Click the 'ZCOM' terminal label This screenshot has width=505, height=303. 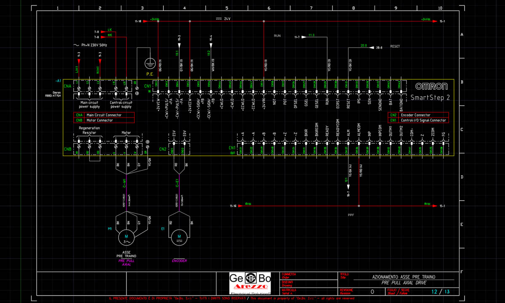[432, 131]
